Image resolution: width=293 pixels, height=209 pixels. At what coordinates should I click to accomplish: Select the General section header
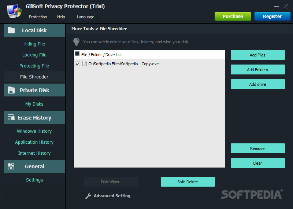click(x=34, y=166)
